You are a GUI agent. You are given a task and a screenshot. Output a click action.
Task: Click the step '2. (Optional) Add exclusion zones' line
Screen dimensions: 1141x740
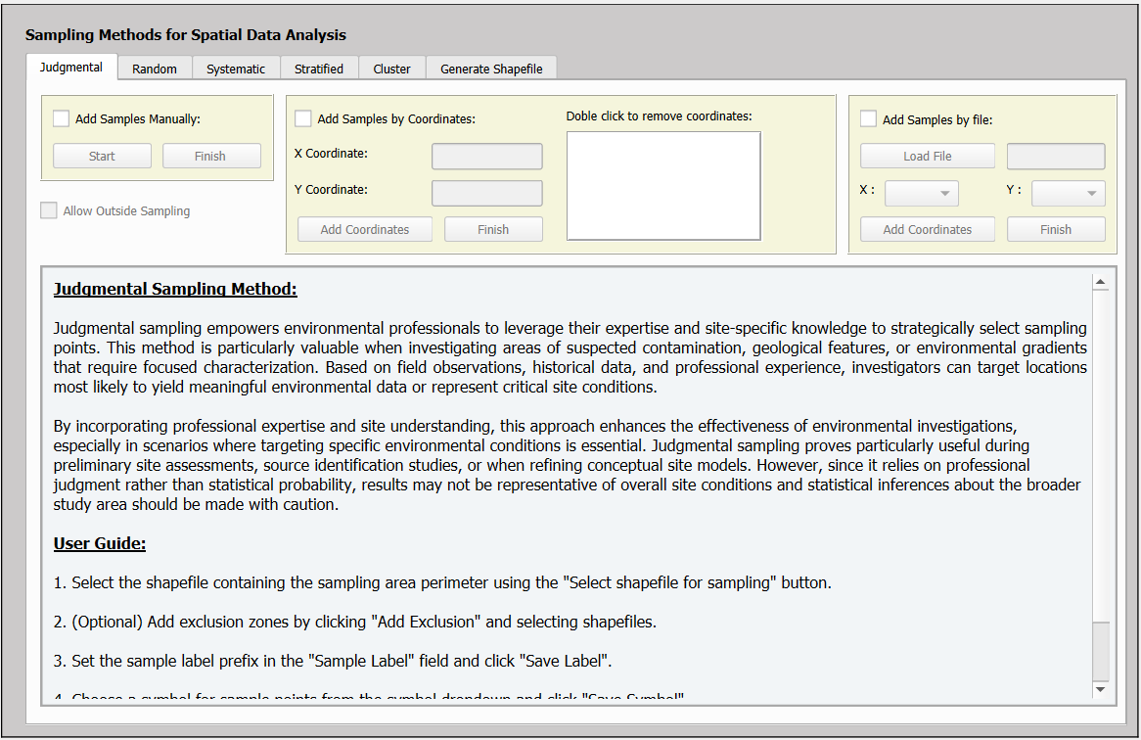click(x=355, y=623)
